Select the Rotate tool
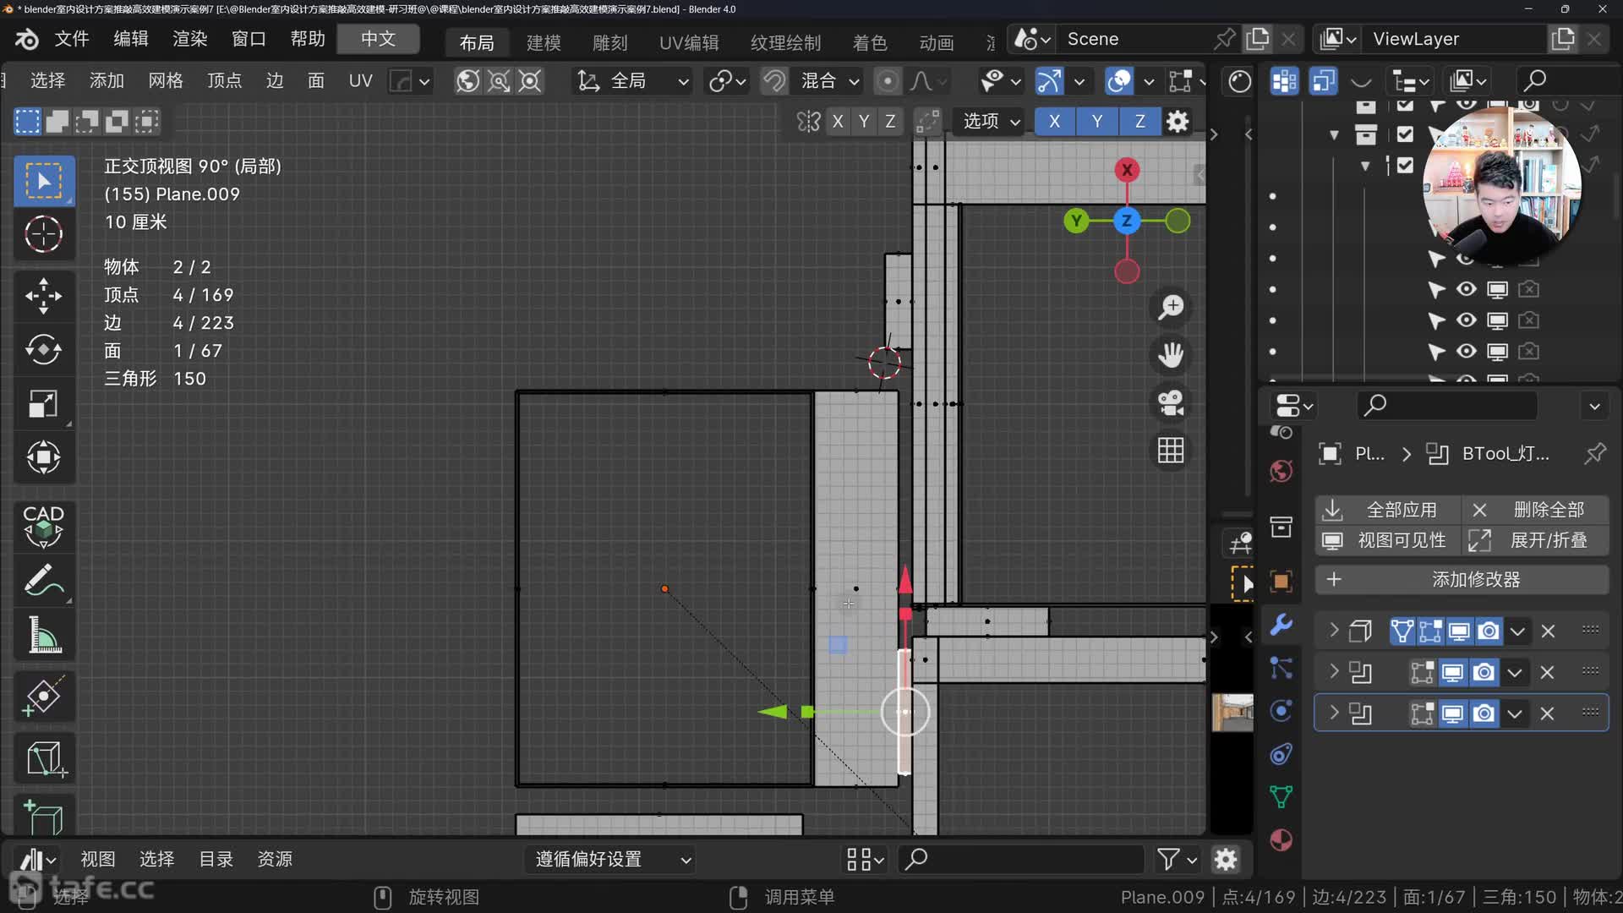 point(43,349)
